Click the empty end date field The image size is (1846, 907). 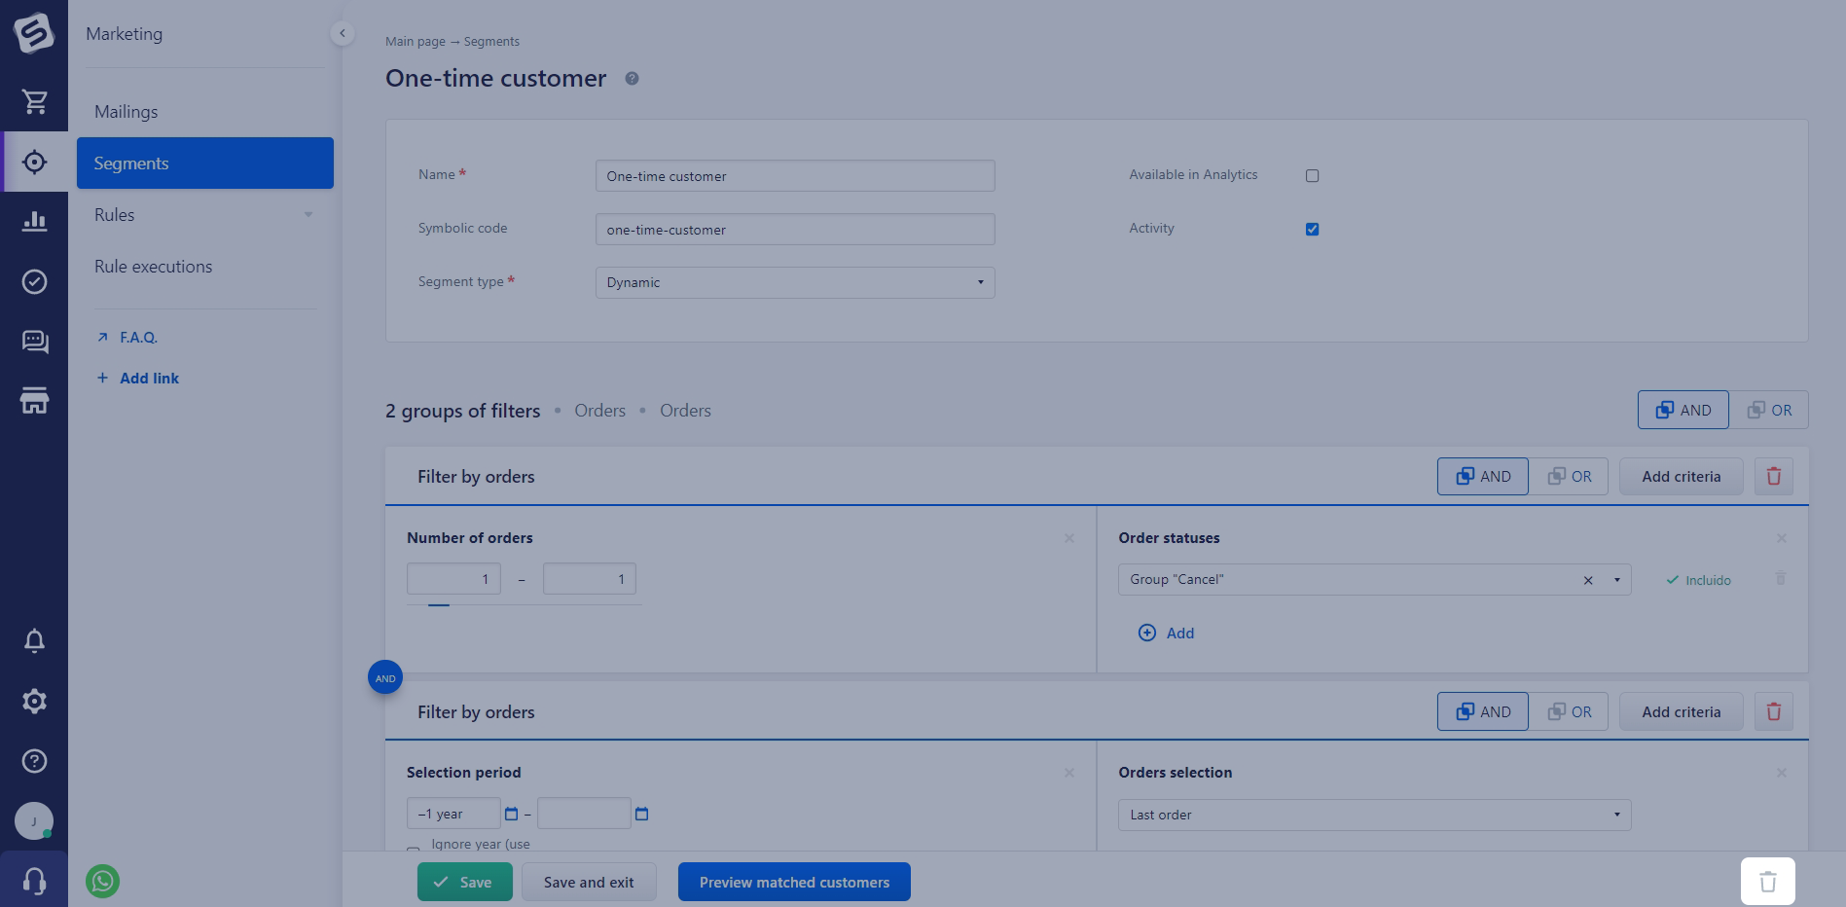coord(584,814)
